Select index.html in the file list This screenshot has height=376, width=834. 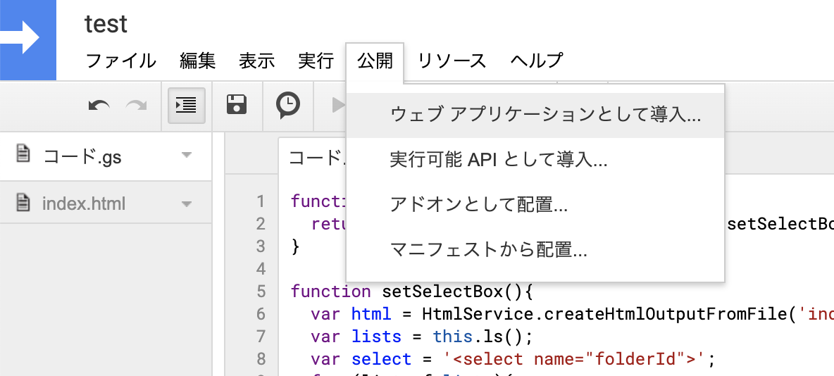coord(106,203)
